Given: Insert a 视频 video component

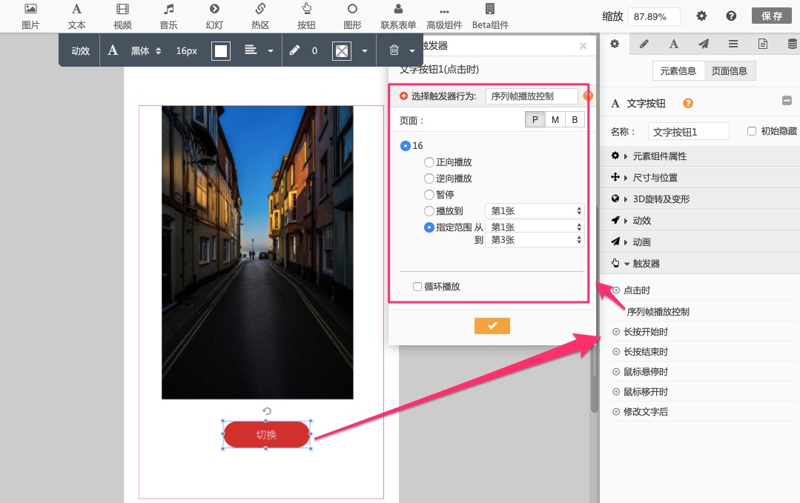Looking at the screenshot, I should (x=122, y=16).
